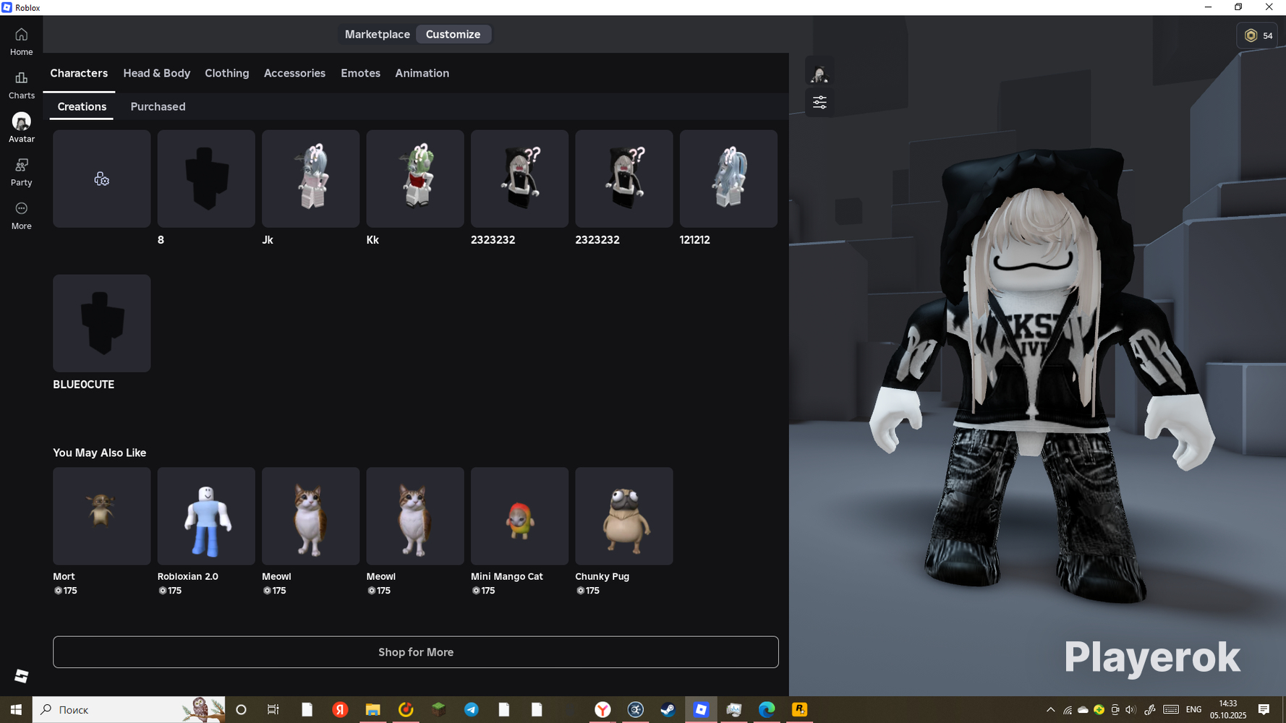Open the Robux balance showing 54
The width and height of the screenshot is (1286, 723).
click(1258, 35)
